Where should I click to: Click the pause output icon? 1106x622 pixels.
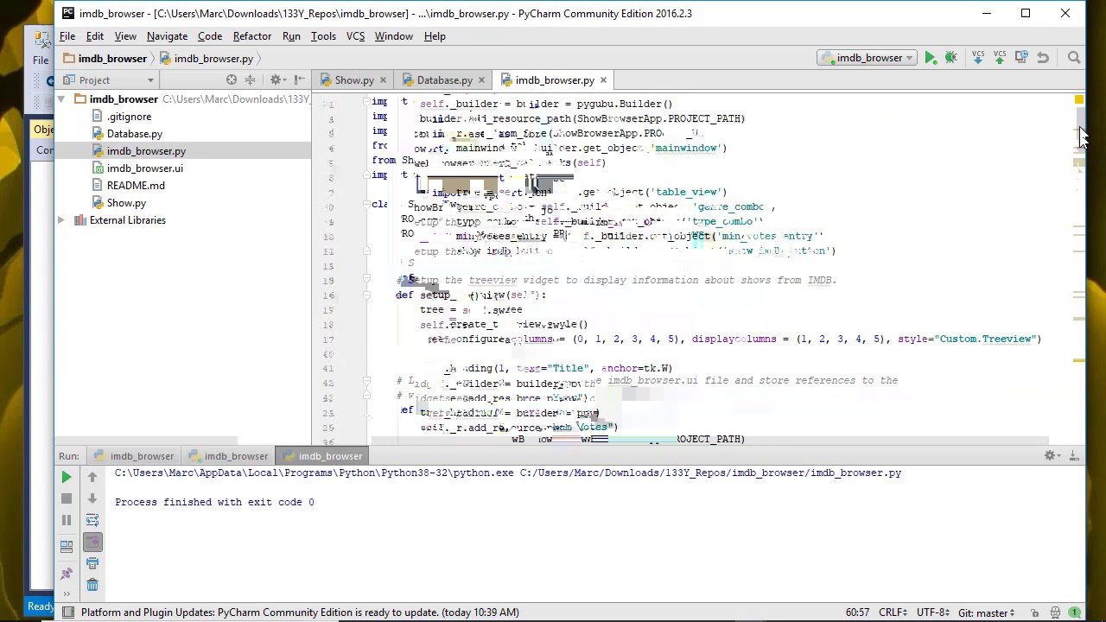pos(67,520)
